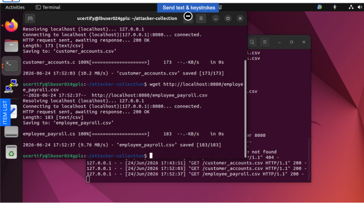Open the drive icon in dock
The image size is (364, 203).
point(11,132)
